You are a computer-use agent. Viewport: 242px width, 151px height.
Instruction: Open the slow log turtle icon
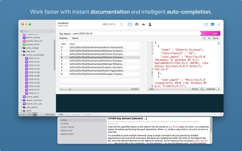point(143,24)
